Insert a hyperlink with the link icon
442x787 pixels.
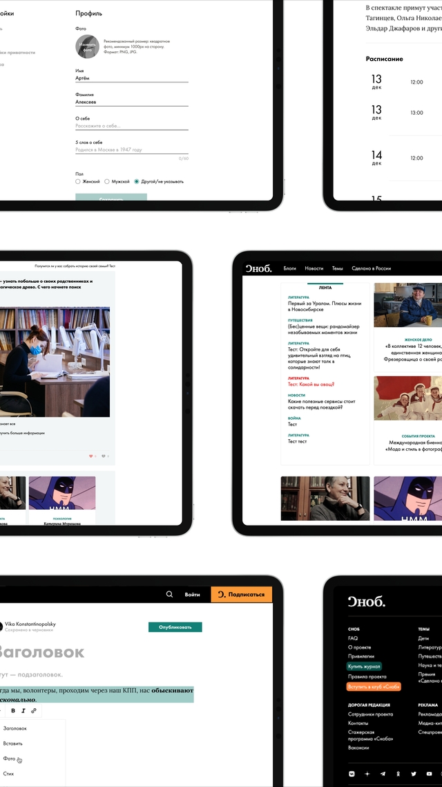coord(34,711)
